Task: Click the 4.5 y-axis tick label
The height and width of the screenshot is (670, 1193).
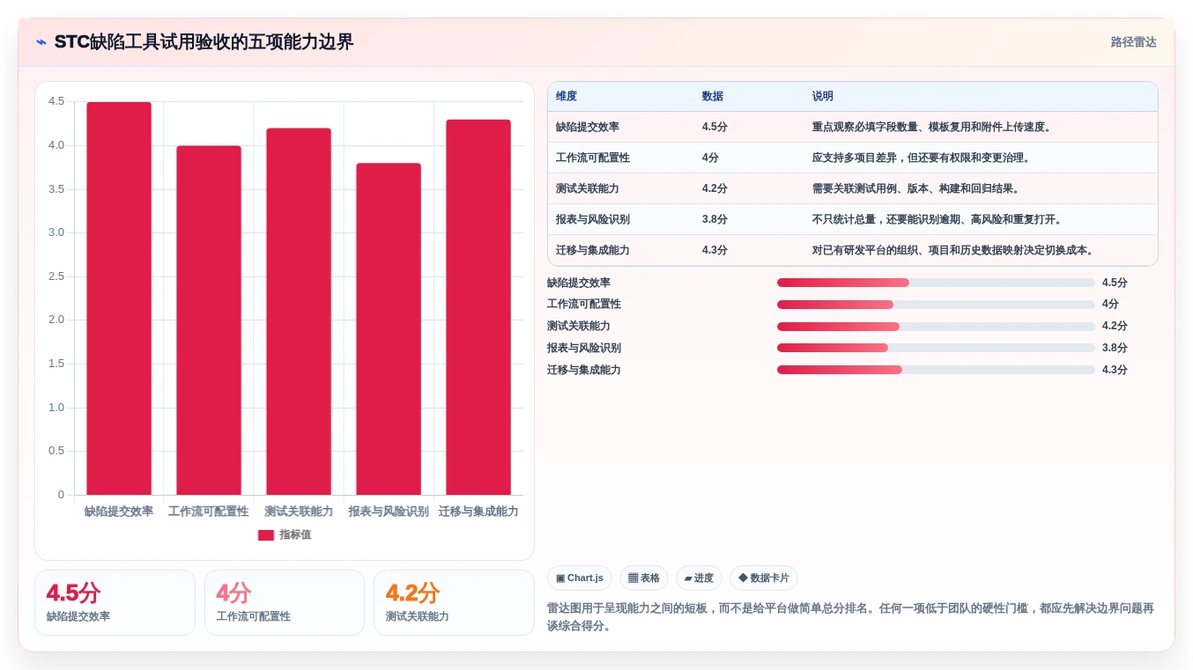Action: click(x=56, y=101)
